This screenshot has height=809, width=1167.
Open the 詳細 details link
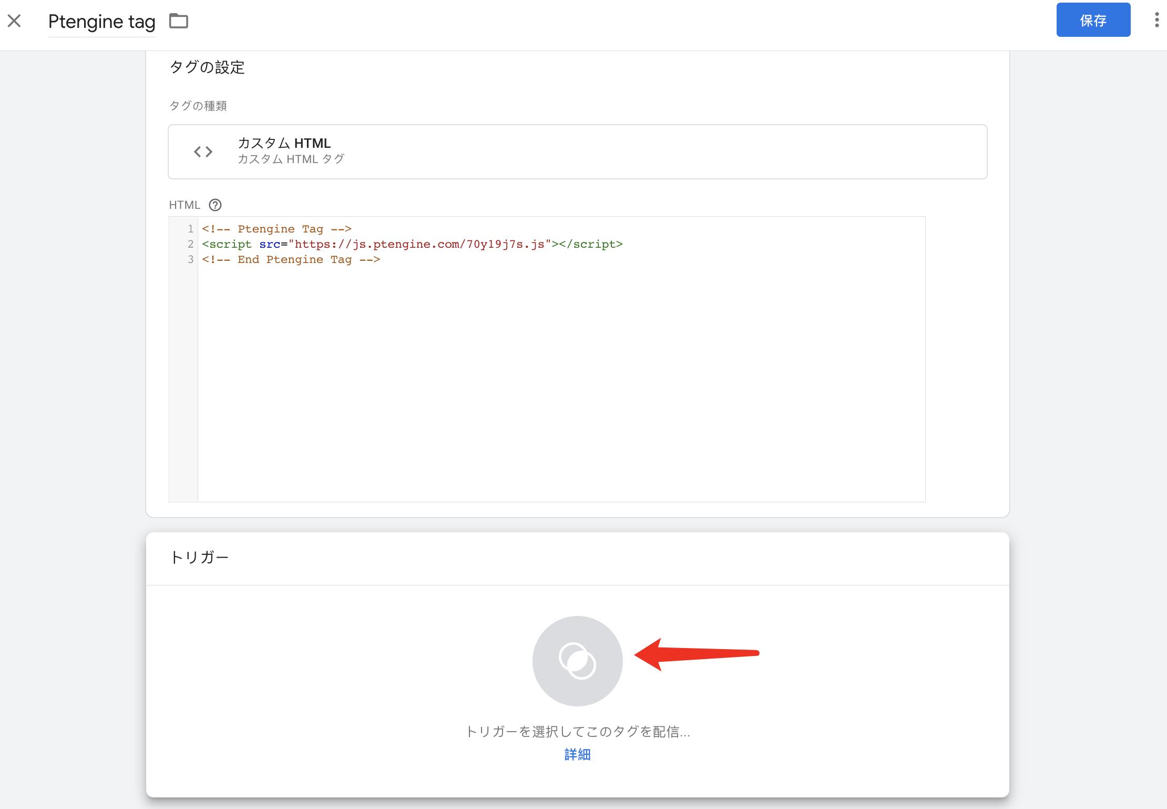pyautogui.click(x=577, y=754)
